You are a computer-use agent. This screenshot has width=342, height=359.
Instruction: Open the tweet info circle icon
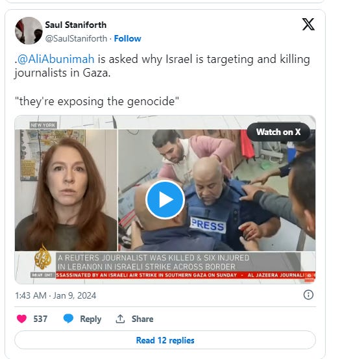308,295
